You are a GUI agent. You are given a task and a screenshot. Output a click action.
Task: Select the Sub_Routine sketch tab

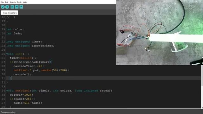pos(10,13)
